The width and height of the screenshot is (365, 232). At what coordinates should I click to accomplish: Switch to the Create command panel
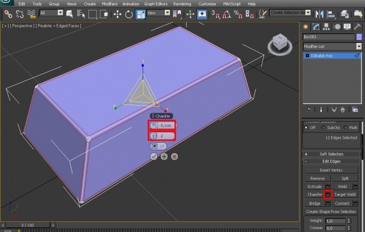coord(306,27)
